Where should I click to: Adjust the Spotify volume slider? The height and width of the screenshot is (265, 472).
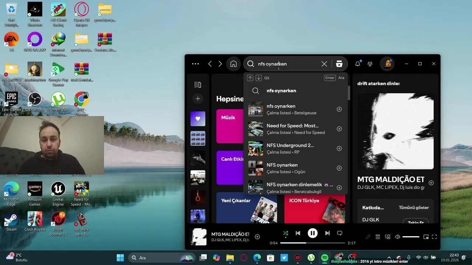pyautogui.click(x=411, y=237)
